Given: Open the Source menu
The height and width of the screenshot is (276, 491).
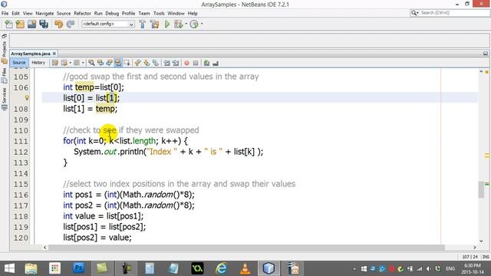Looking at the screenshot, I should pos(64,14).
